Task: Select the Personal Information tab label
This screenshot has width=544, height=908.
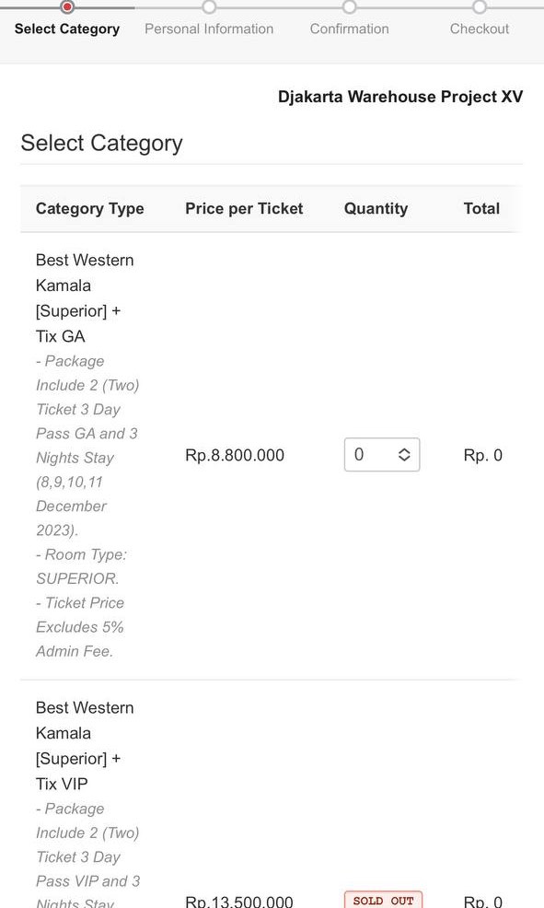Action: [209, 29]
